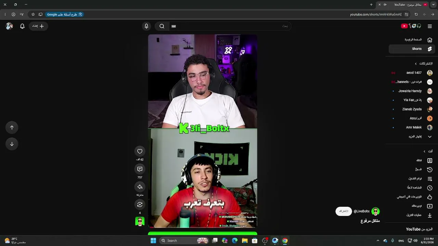Click the Short video player to pause

[203, 131]
